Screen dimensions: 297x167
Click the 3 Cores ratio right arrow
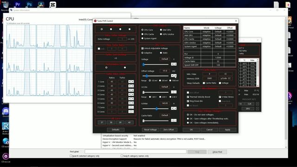(x=132, y=90)
